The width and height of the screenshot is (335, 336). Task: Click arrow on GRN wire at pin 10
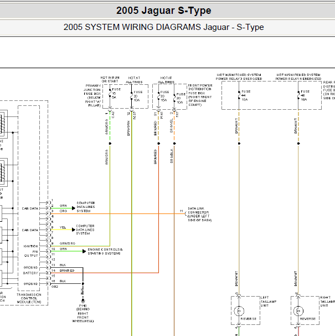click(x=84, y=251)
